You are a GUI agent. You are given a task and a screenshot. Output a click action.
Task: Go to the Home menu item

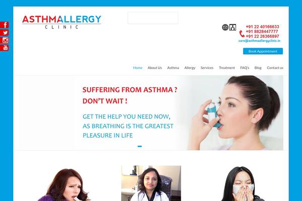137,68
